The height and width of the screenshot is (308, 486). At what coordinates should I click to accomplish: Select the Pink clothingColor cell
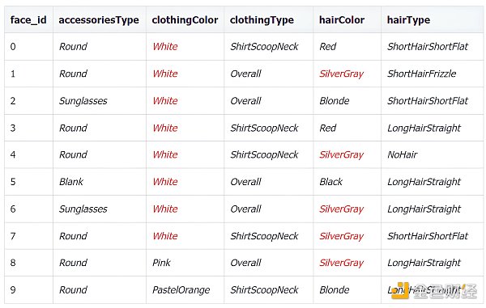click(x=161, y=263)
